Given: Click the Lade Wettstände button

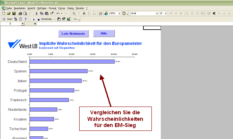Looking at the screenshot, I should (73, 34).
